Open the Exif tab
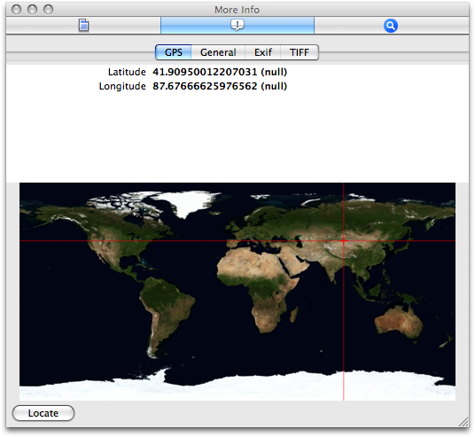 262,52
